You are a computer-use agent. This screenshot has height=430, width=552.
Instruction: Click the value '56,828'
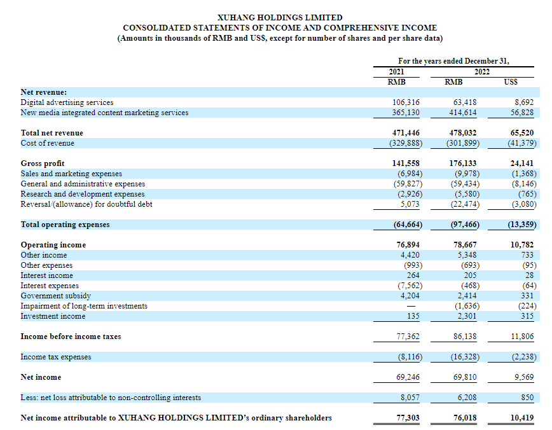(522, 113)
